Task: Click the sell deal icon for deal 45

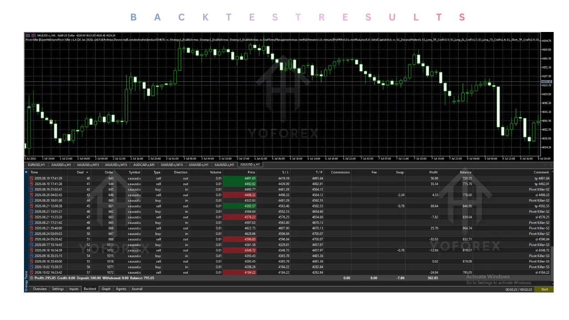Action: (32, 206)
